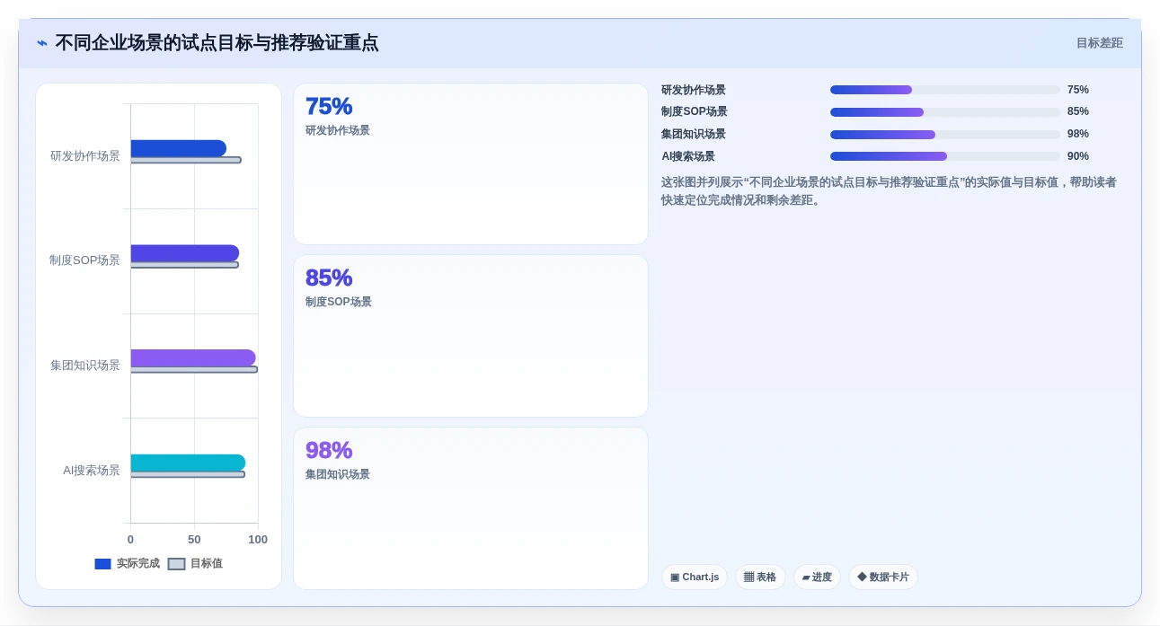Image resolution: width=1160 pixels, height=626 pixels.
Task: Toggle the 实际完成 legend swatch
Action: (x=102, y=564)
